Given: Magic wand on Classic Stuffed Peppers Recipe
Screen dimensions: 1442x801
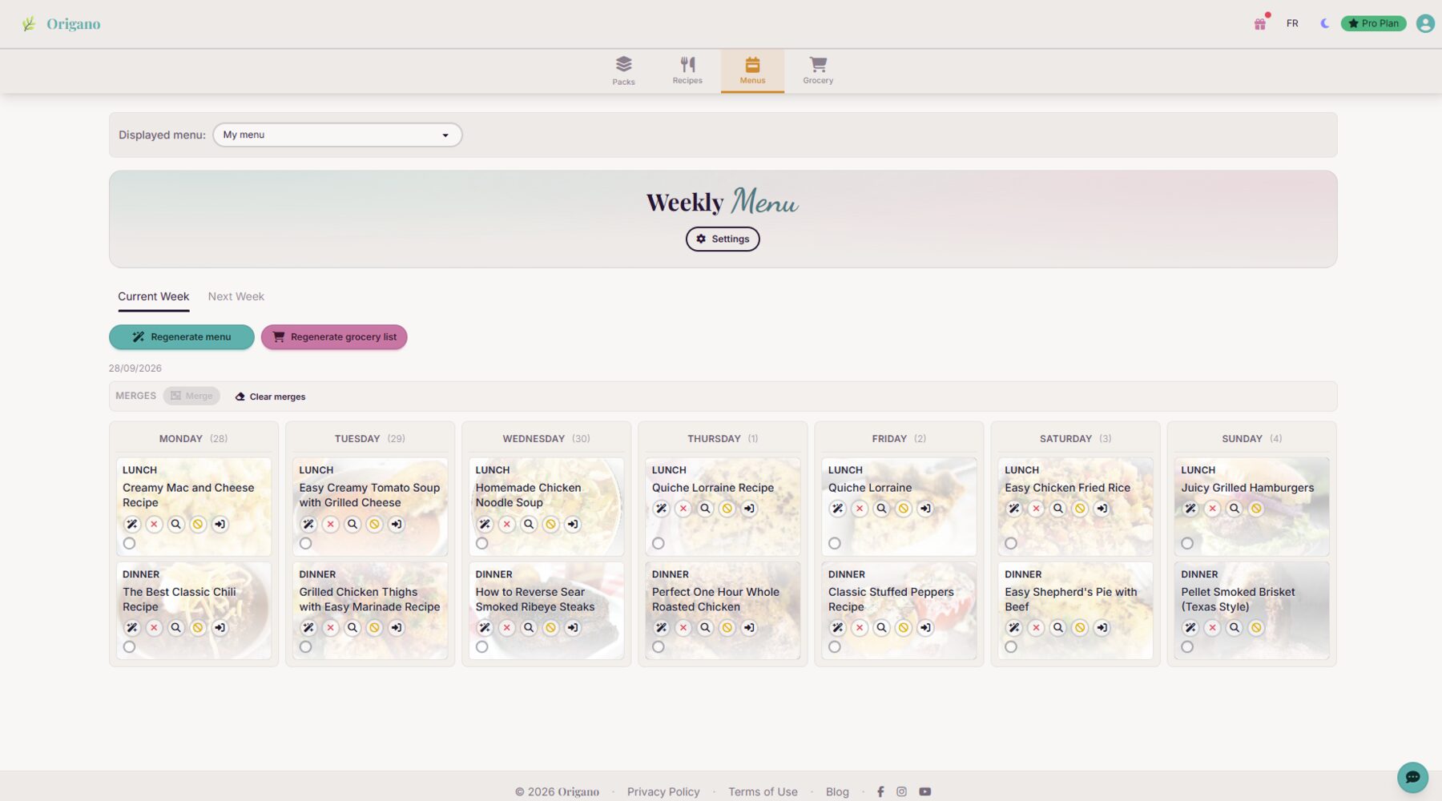Looking at the screenshot, I should pos(837,628).
